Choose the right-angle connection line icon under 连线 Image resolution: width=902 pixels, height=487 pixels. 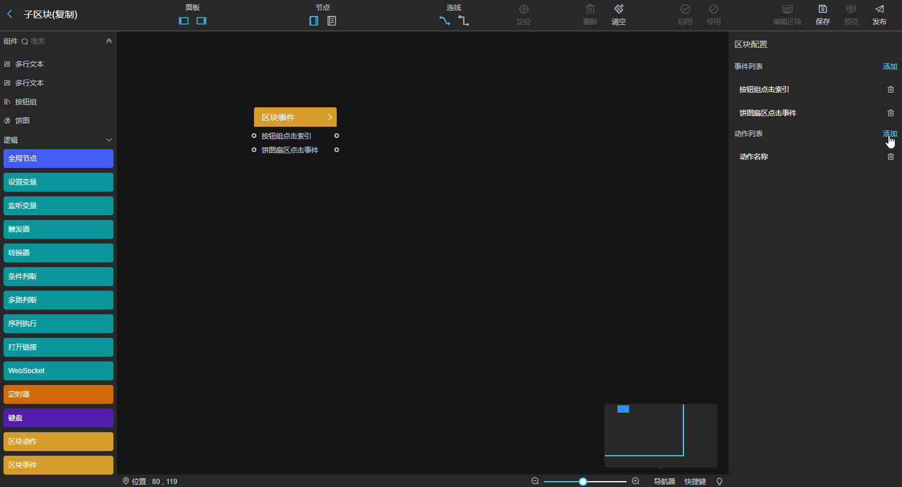(464, 21)
